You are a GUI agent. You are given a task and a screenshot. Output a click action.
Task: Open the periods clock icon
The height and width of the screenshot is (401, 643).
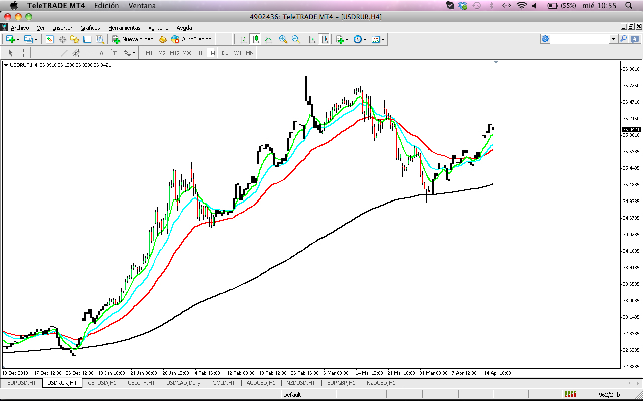tap(357, 39)
